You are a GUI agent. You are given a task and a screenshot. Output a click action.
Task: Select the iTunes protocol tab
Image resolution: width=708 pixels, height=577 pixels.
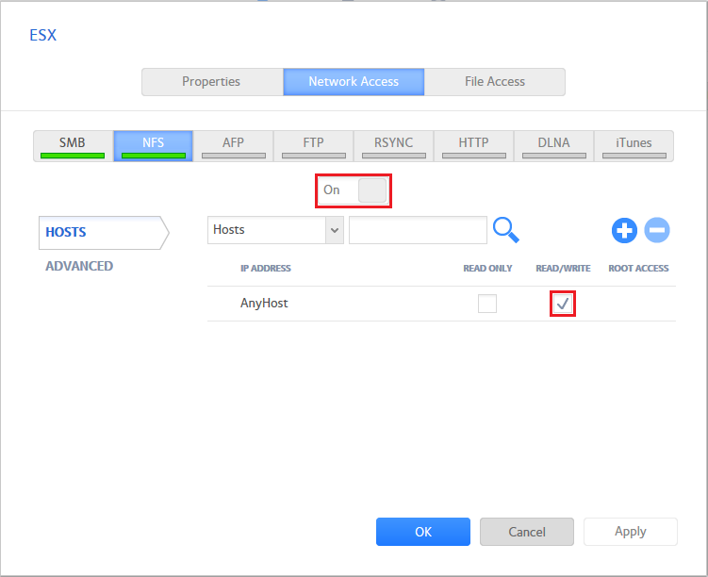tap(634, 145)
